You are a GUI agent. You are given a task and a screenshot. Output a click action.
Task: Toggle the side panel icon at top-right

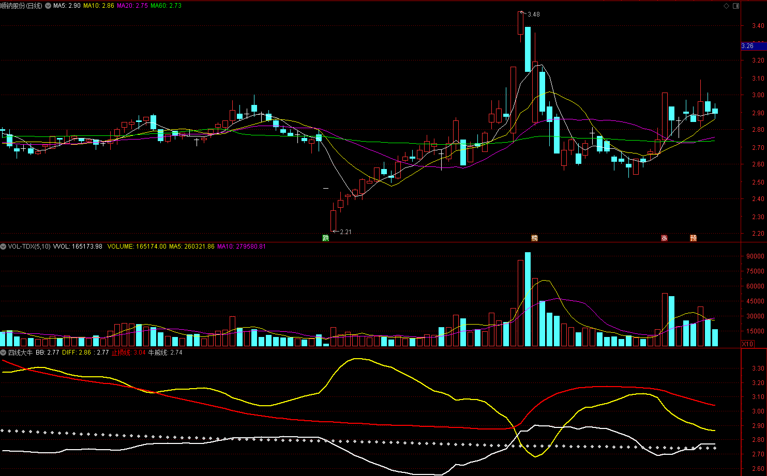click(x=736, y=6)
